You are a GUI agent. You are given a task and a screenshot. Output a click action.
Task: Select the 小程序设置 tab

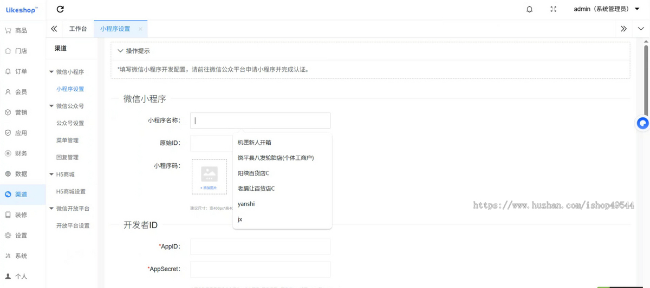click(x=115, y=29)
